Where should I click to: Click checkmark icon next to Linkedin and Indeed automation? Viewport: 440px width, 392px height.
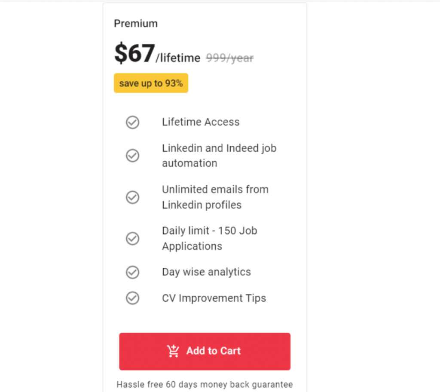[x=132, y=156]
